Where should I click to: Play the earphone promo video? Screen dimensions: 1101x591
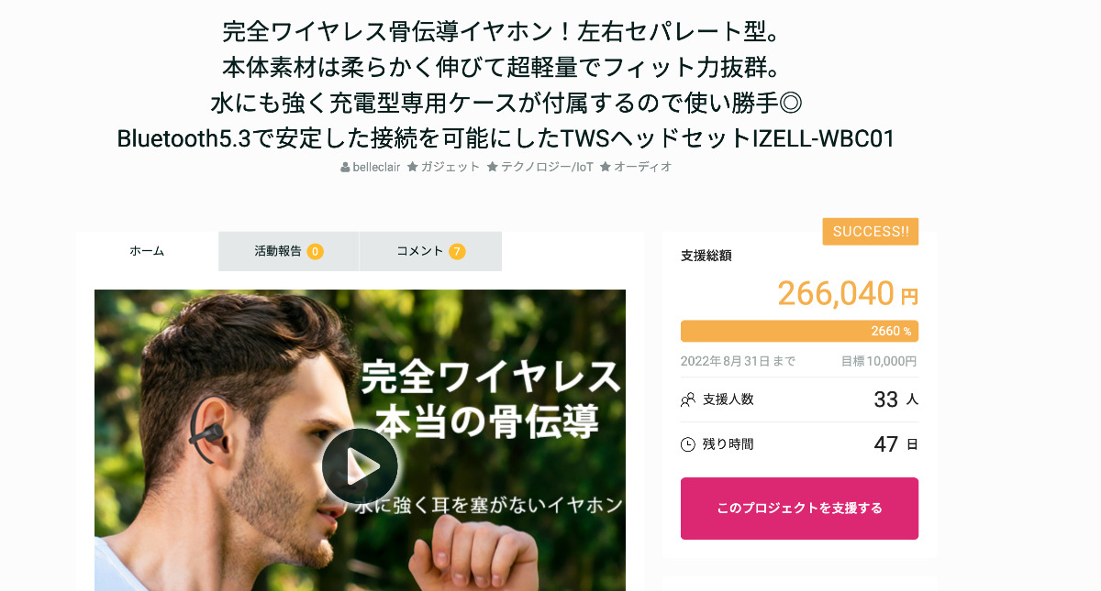click(x=360, y=466)
